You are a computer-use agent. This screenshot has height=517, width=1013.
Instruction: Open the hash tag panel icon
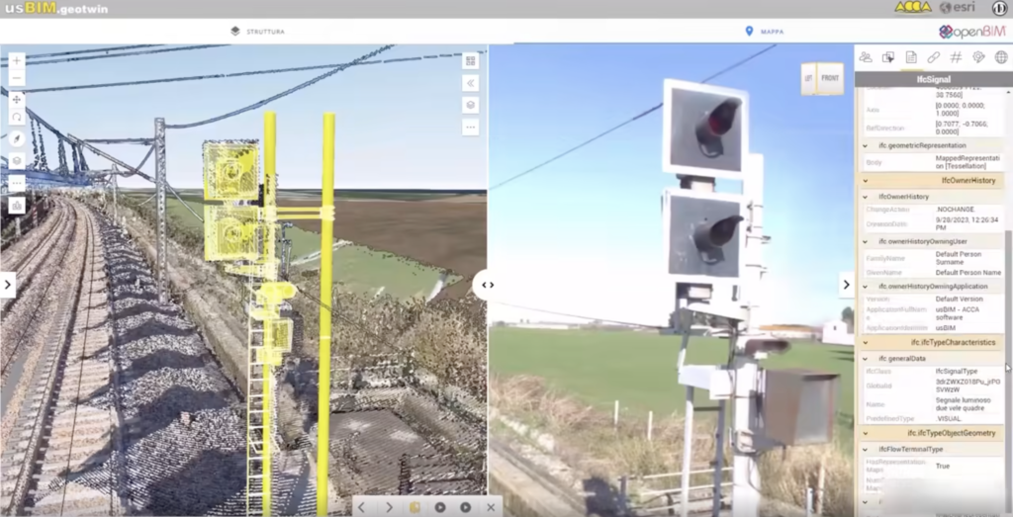coord(956,57)
